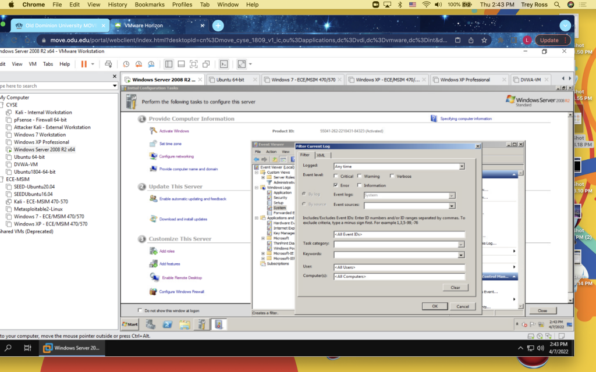Click the unity mode toolbar icon

coord(206,64)
